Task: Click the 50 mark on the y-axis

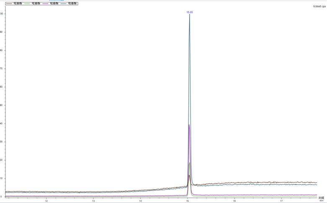Action: 2,105
